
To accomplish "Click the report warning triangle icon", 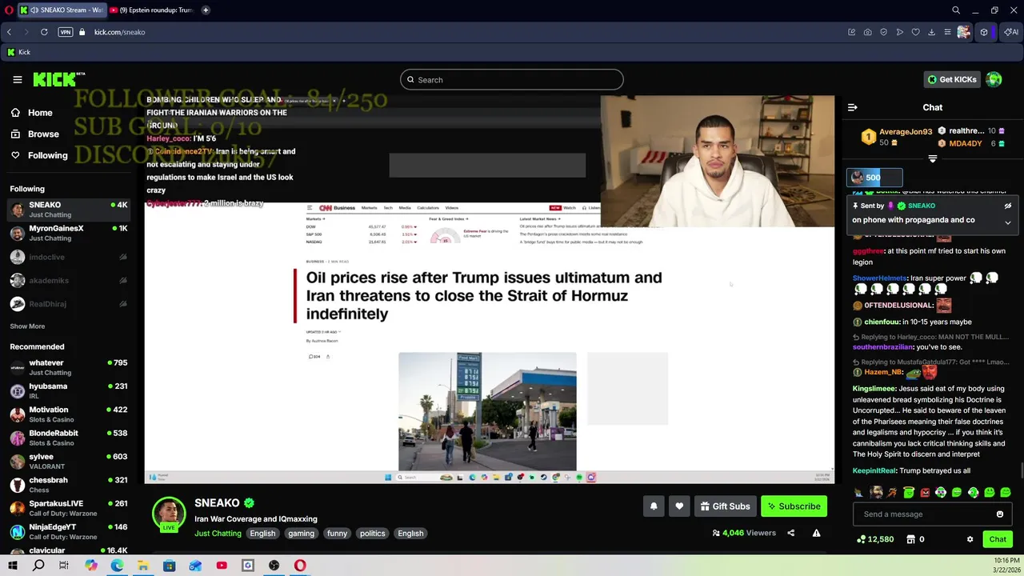I will point(816,533).
